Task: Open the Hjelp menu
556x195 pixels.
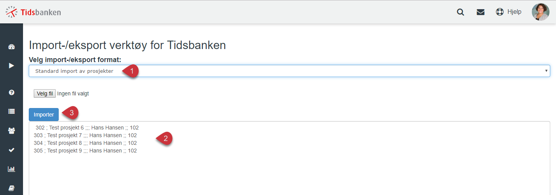Action: pos(514,12)
